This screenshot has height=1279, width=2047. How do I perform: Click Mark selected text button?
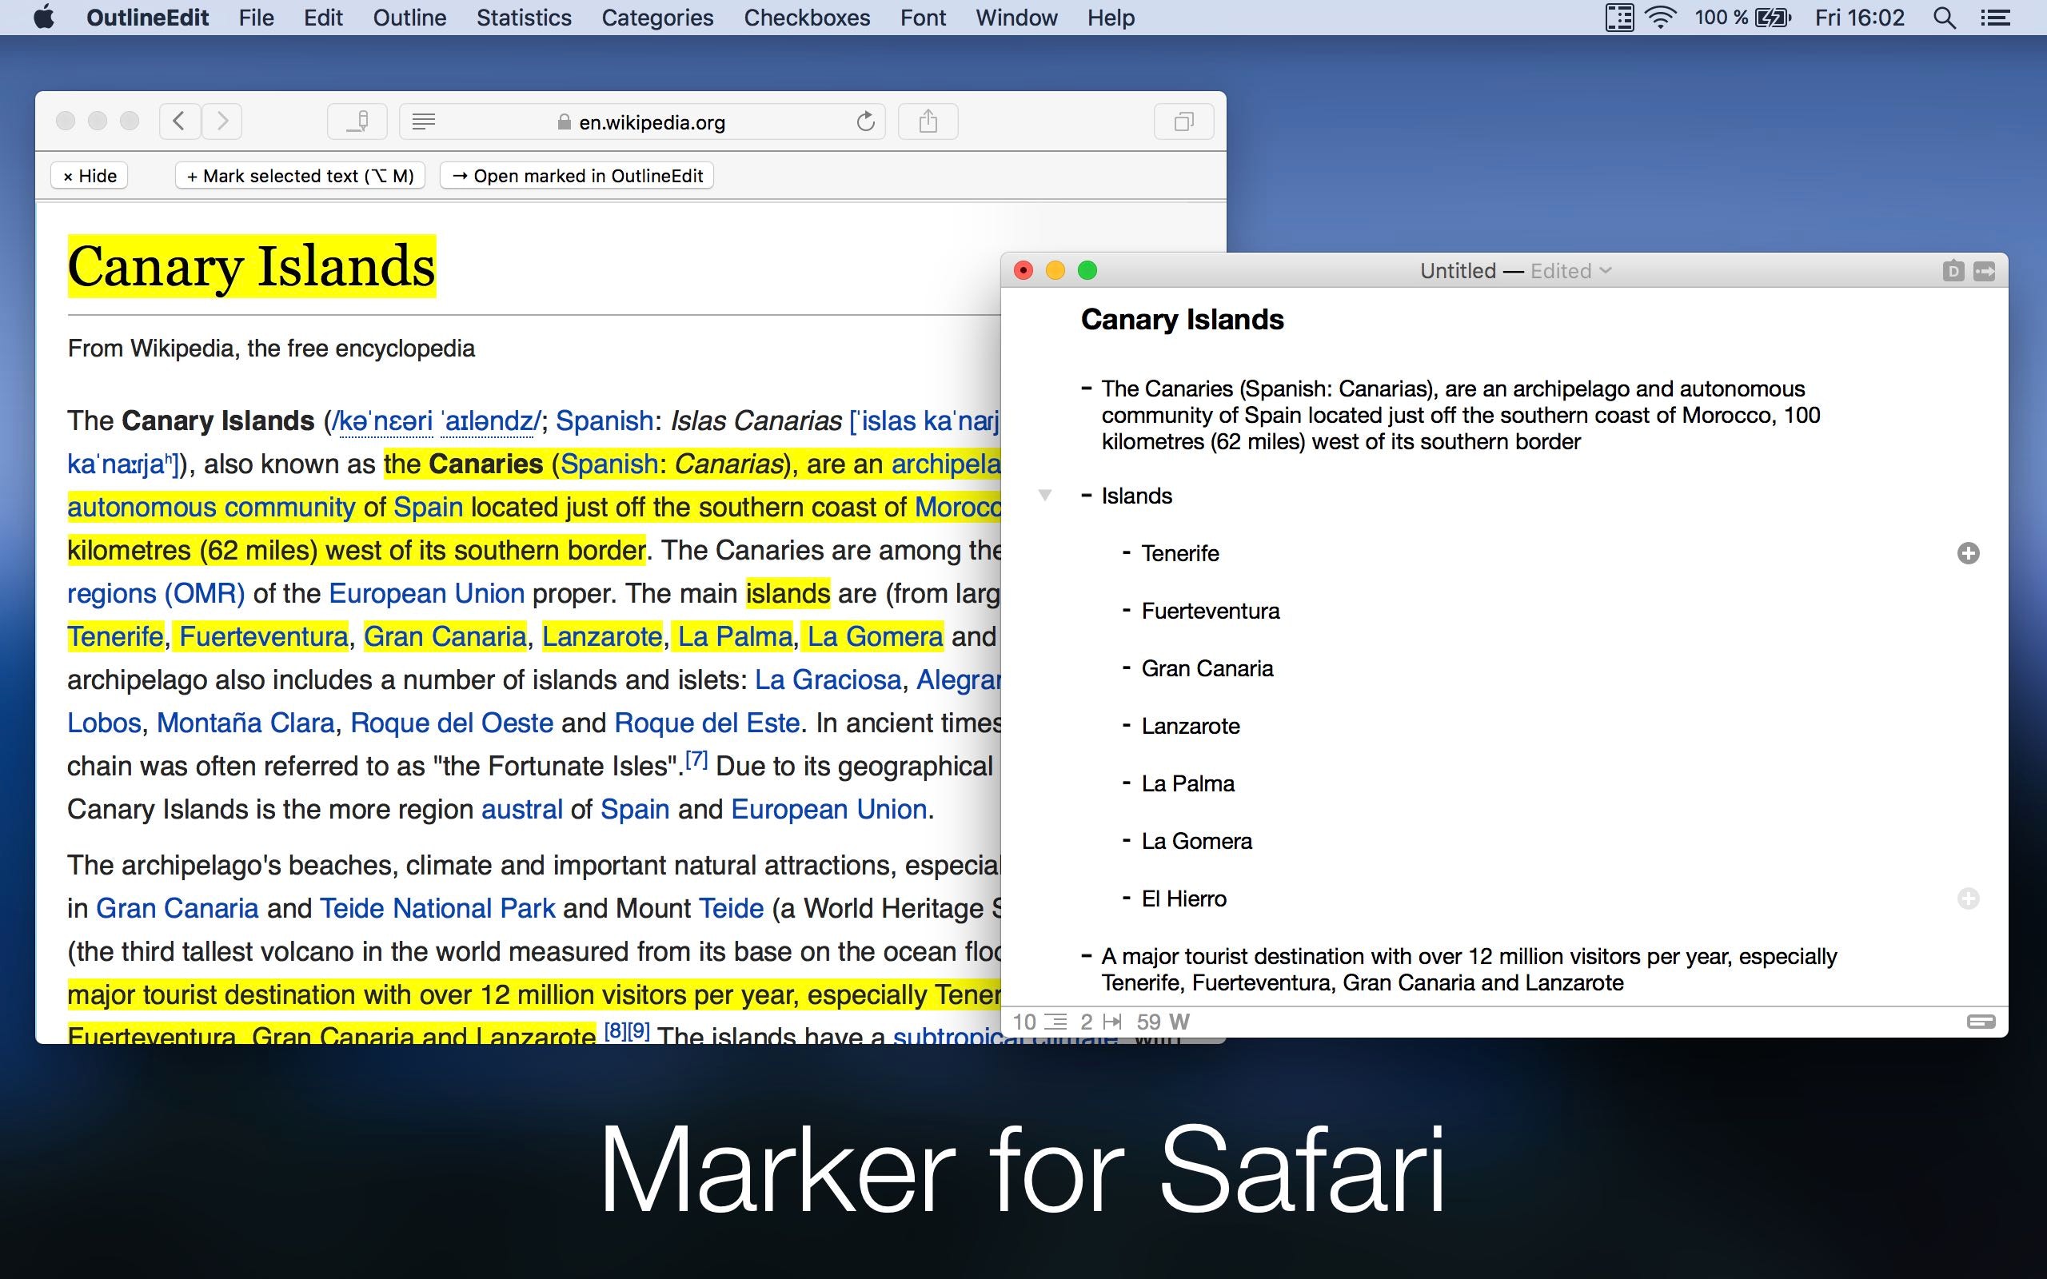point(301,176)
